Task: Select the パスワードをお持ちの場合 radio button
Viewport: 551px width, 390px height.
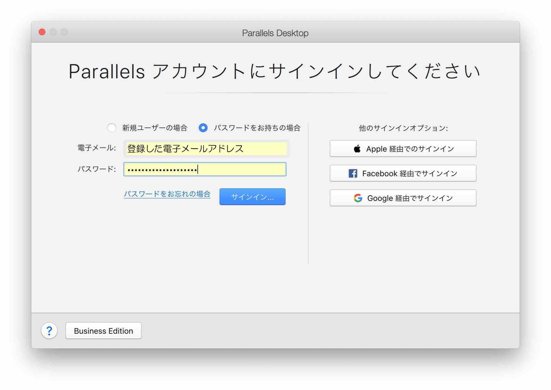Action: tap(203, 128)
